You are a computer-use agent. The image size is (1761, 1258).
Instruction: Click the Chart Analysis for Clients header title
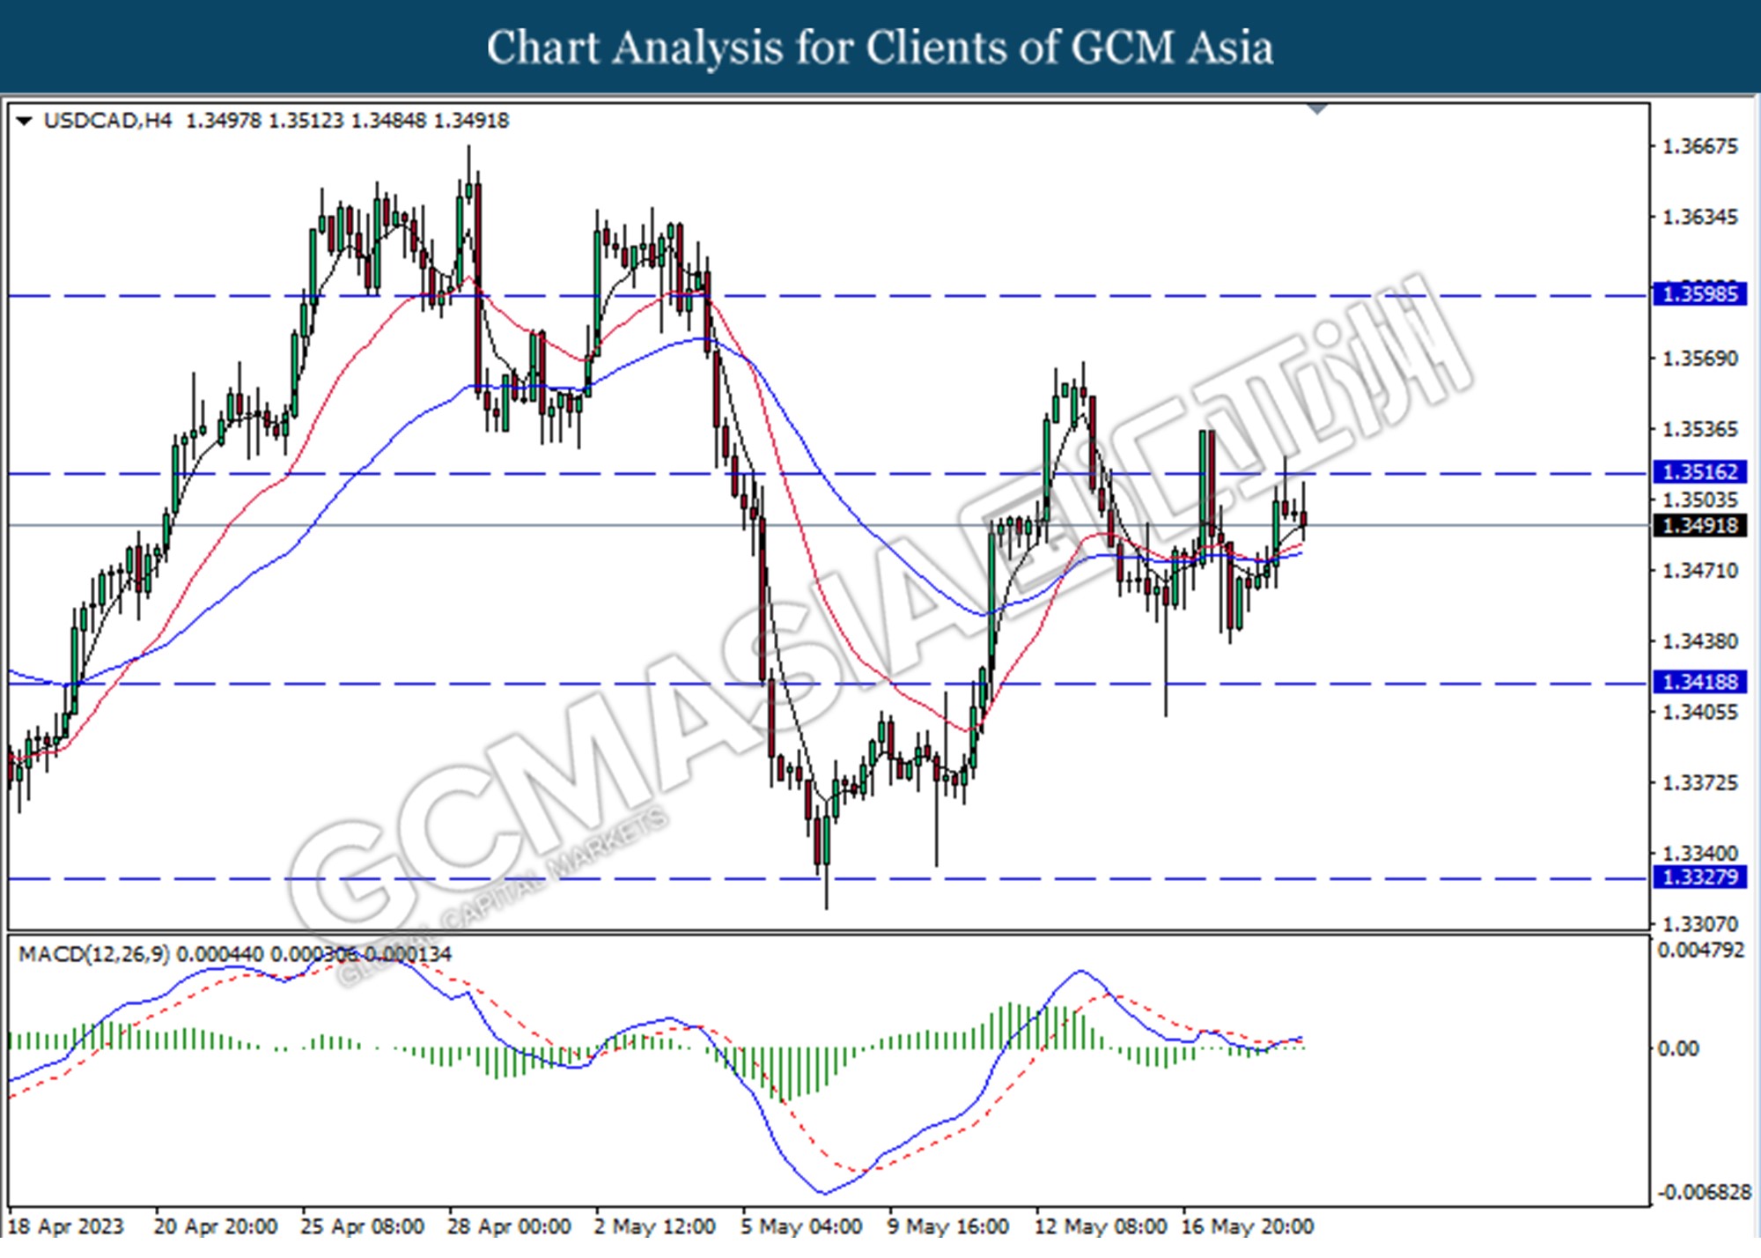coord(880,48)
